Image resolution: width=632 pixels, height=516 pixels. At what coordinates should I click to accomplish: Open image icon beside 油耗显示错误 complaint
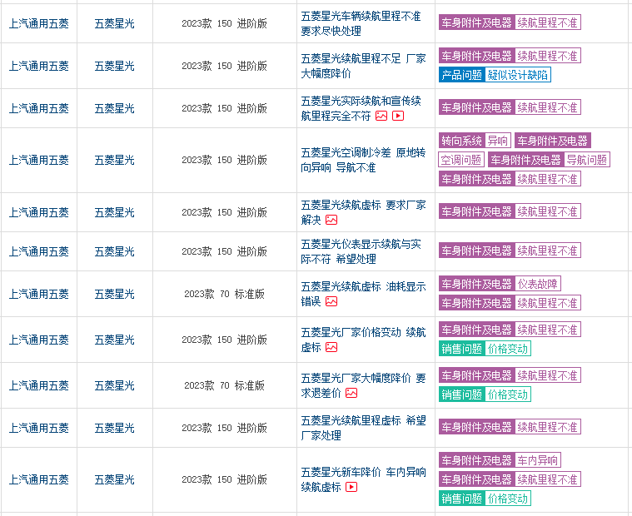click(331, 301)
